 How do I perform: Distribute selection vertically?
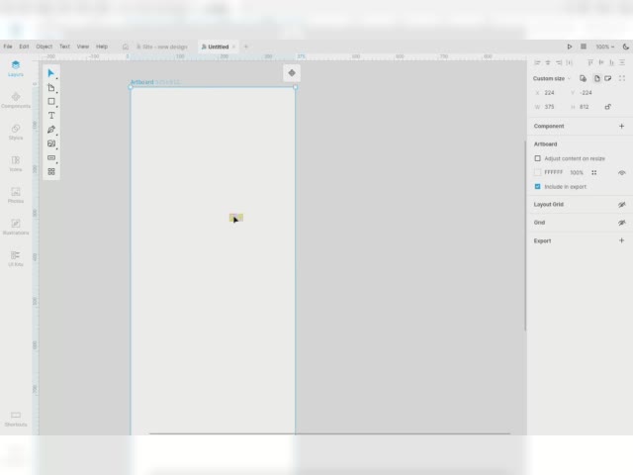(622, 62)
